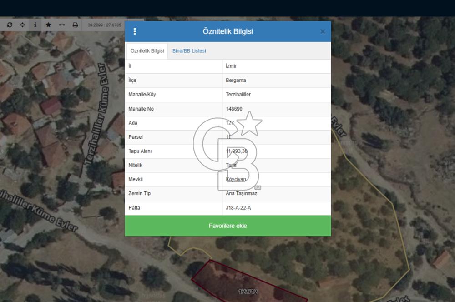The width and height of the screenshot is (455, 302).
Task: Click the İlçe row label
Action: pos(132,81)
